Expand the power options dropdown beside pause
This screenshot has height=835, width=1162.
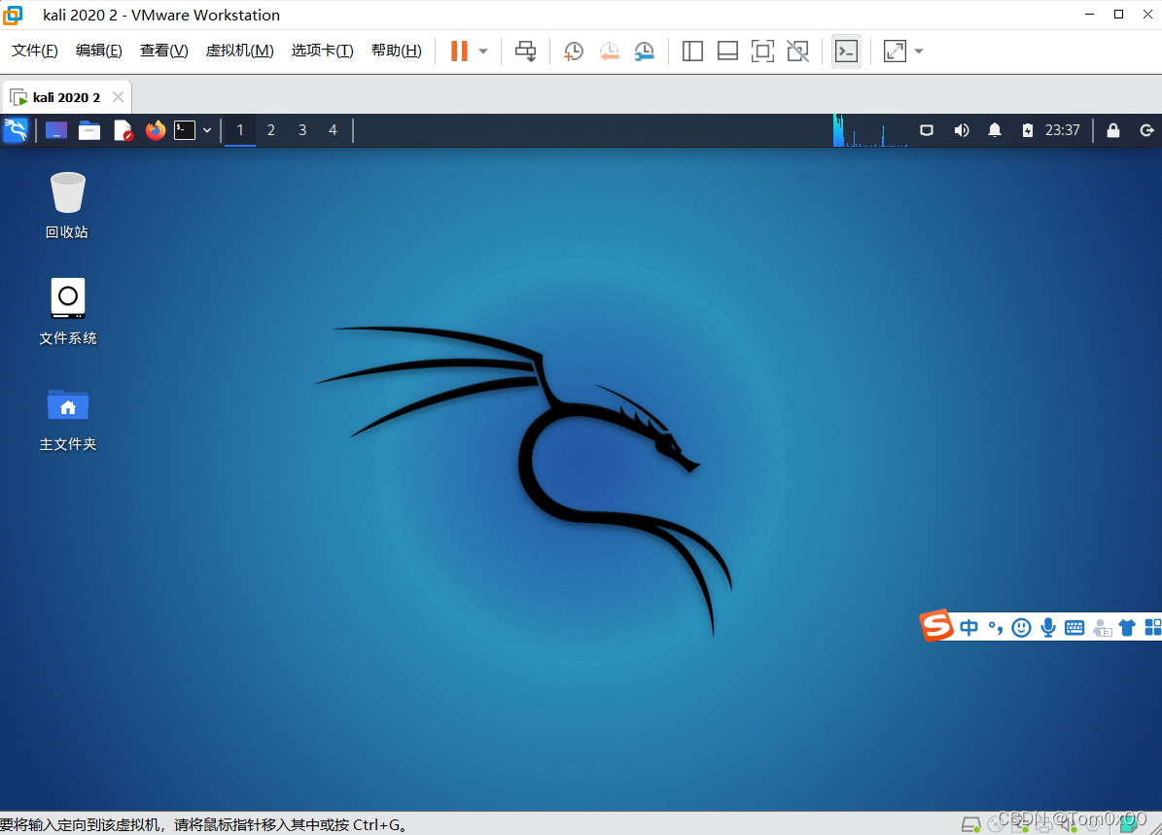click(483, 52)
